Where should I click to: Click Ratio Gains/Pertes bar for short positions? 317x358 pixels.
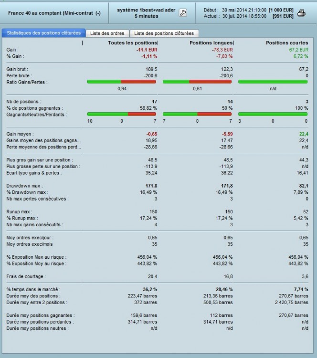tap(273, 82)
